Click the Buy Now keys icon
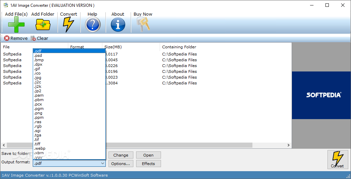Image resolution: width=351 pixels, height=179 pixels. pos(143,24)
